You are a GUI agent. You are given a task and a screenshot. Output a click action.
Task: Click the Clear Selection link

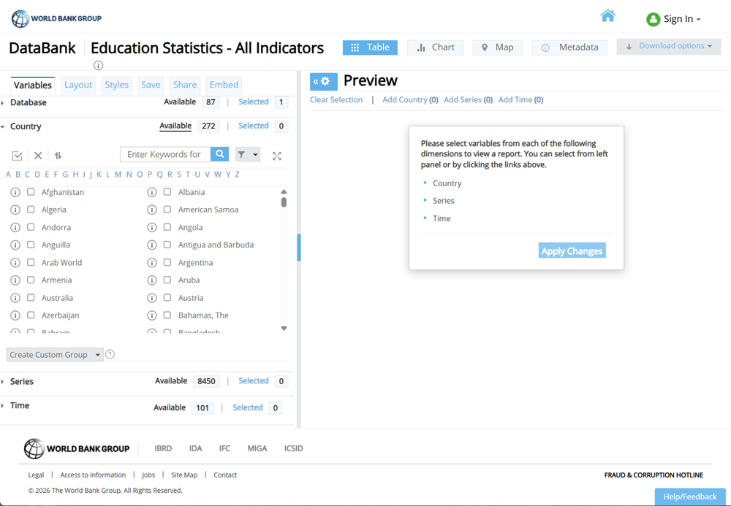(x=336, y=99)
